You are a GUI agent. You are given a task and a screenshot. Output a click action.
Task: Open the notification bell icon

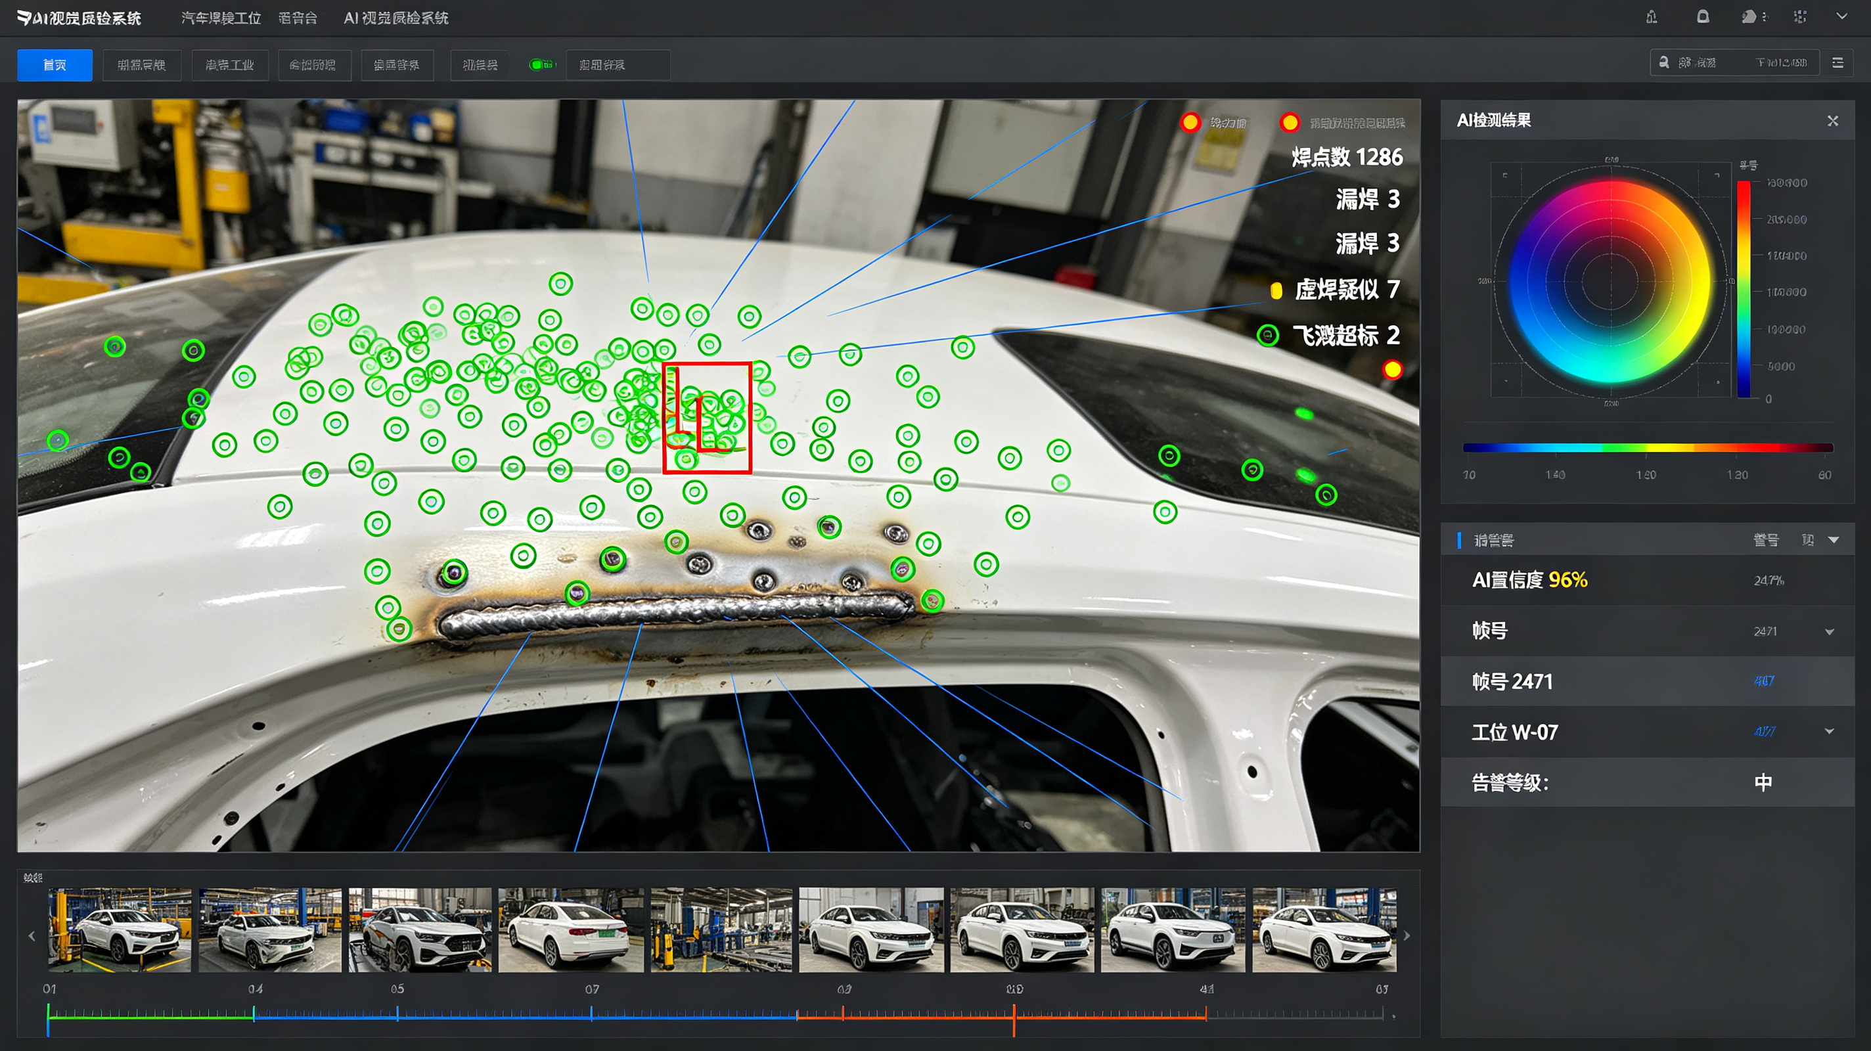[1703, 16]
